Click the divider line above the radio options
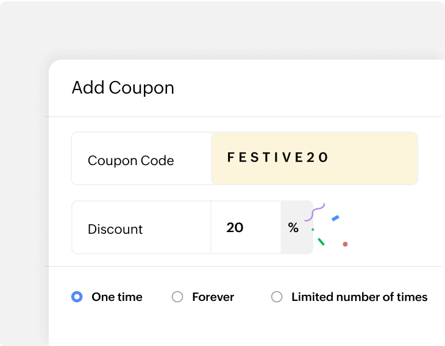 pos(244,266)
